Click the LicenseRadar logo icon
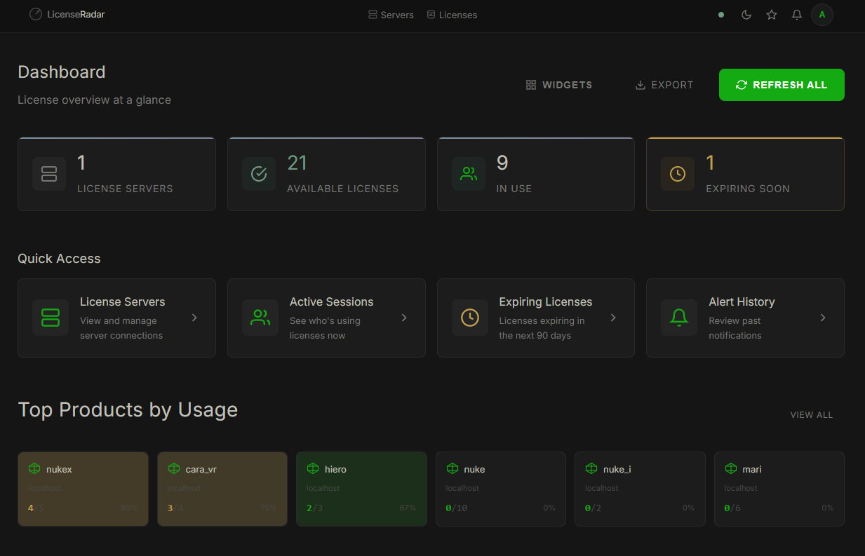The image size is (865, 556). coord(35,14)
